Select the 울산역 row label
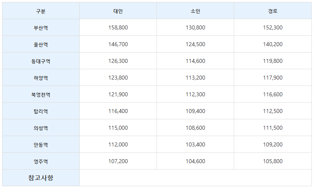Viewport: 313px width, 187px height. pyautogui.click(x=41, y=45)
